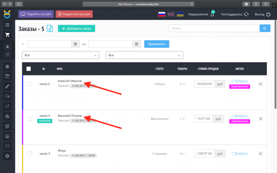277x173 pixels.
Task: Toggle the select-all checkbox in table header
Action: [x=29, y=68]
